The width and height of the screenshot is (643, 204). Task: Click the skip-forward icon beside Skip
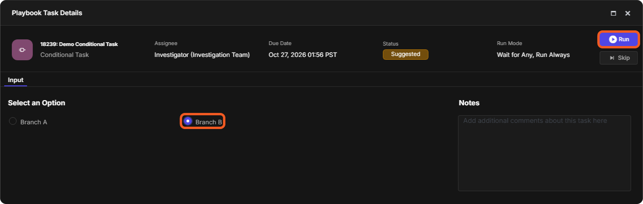coord(612,58)
